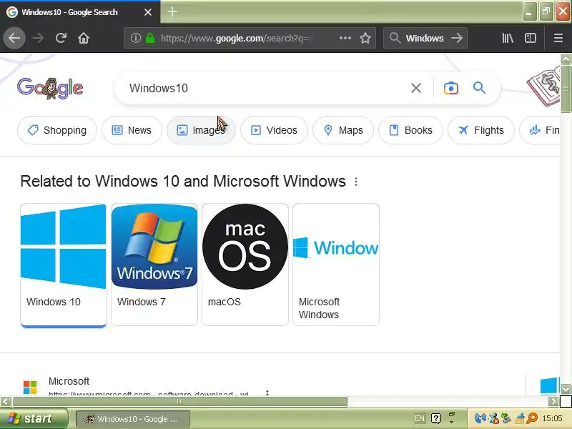Switch to Images results
Viewport: 572px width, 429px height.
(x=201, y=130)
